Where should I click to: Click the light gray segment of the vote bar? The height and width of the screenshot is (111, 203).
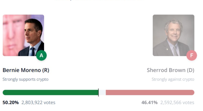[x=102, y=93]
